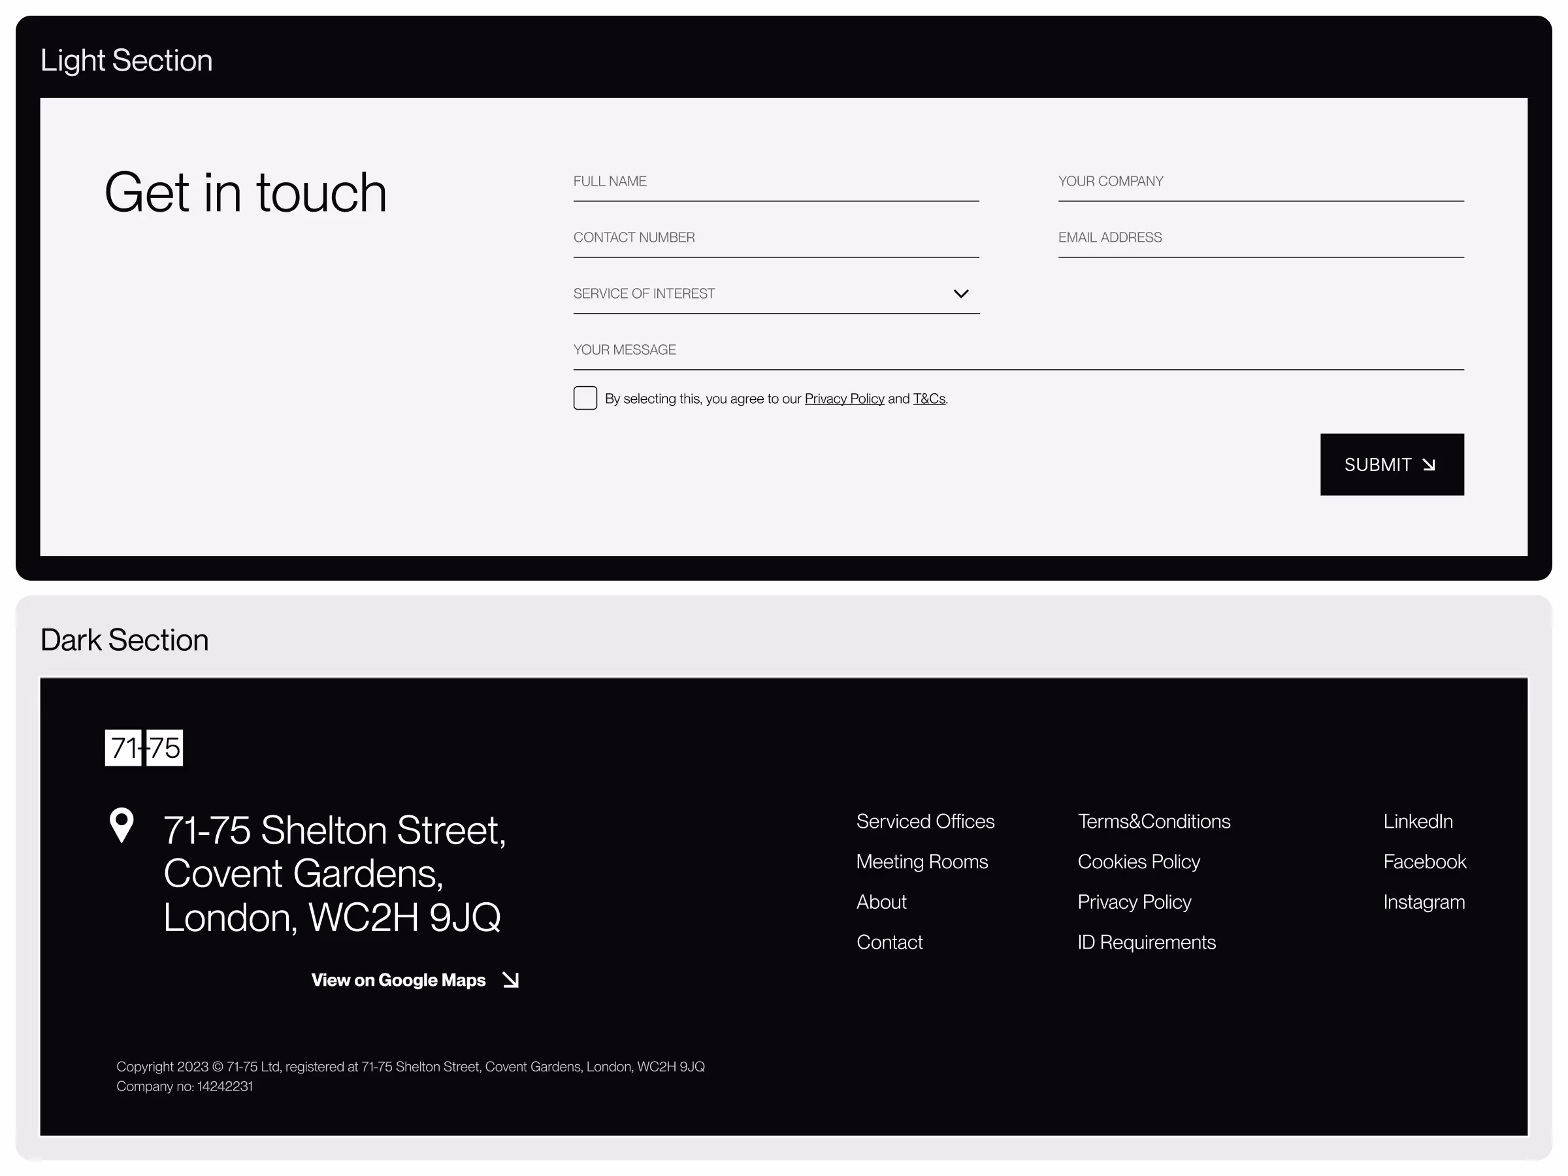Click the Full Name input field

point(776,182)
